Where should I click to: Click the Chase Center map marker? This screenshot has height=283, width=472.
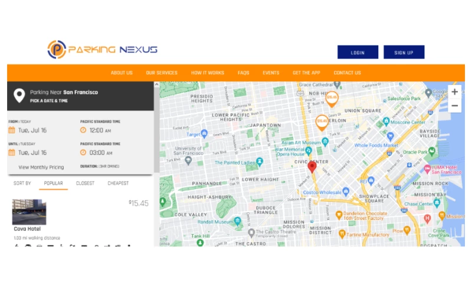pos(437,202)
